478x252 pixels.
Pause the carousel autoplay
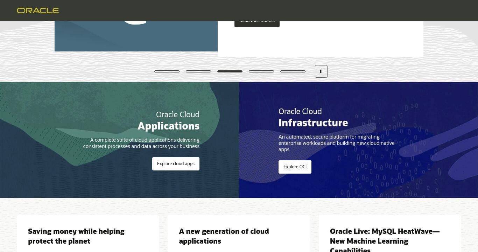pos(321,71)
